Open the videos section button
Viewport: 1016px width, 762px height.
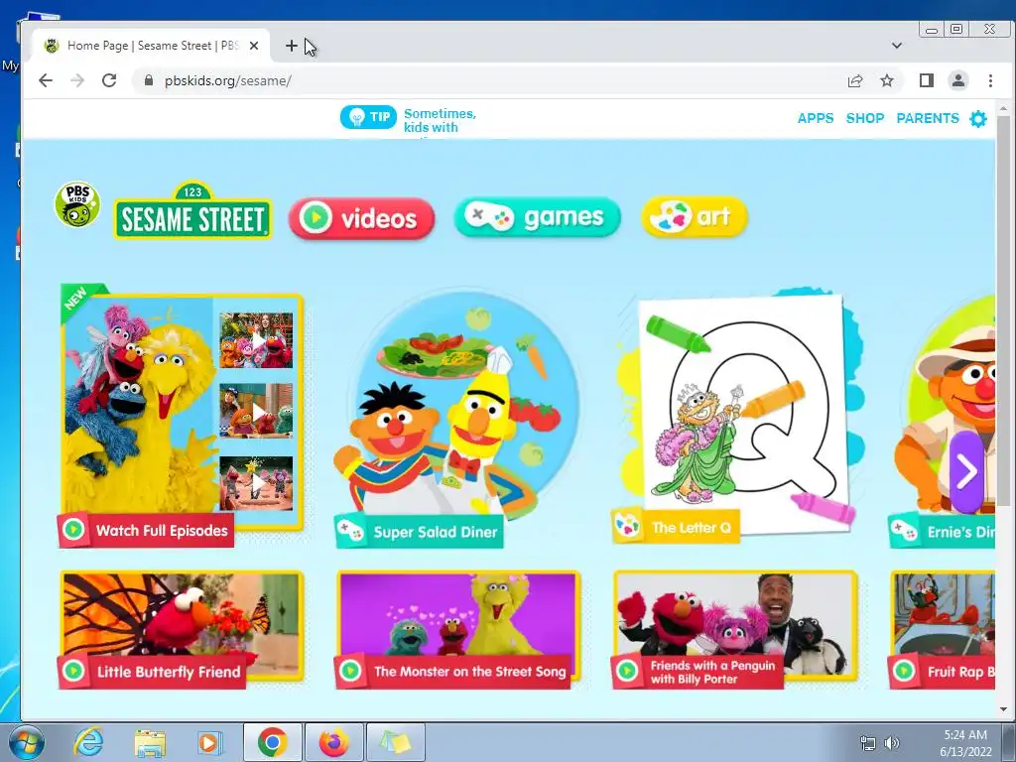[x=361, y=218]
